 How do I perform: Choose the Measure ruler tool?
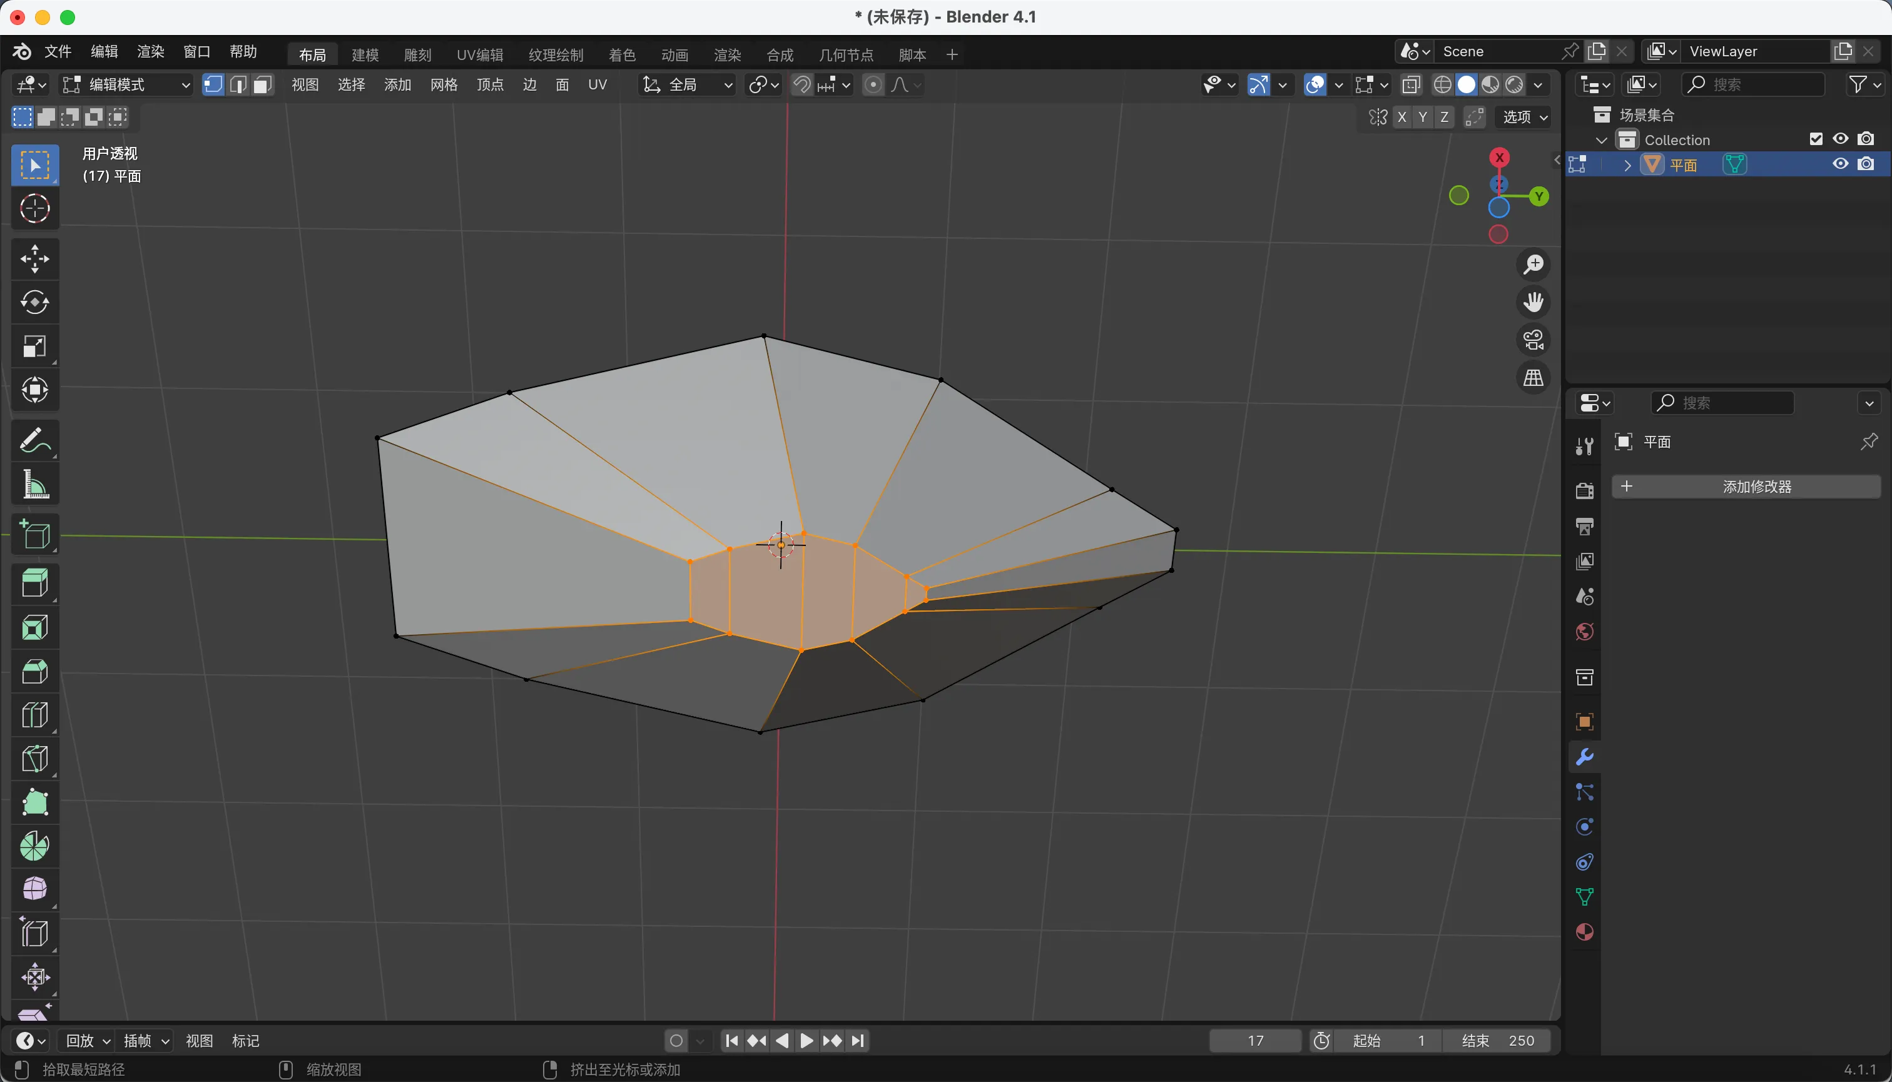[34, 485]
